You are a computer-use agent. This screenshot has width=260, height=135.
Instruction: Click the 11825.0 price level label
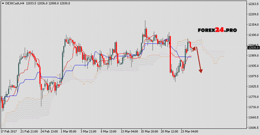[x=253, y=87]
